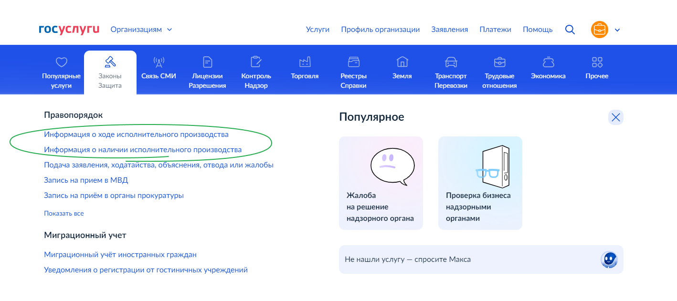Click the Популярное heading
677x301 pixels.
[x=371, y=117]
